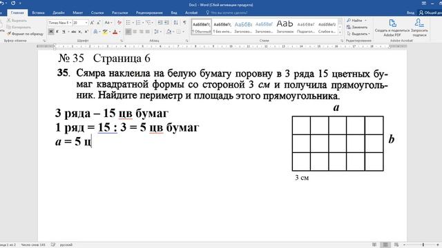Open the Выделить select dropdown
Screen dimensions: 442x248
(x=358, y=34)
